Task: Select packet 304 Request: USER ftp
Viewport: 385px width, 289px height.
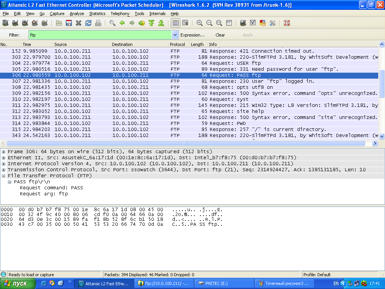Action: [189, 63]
